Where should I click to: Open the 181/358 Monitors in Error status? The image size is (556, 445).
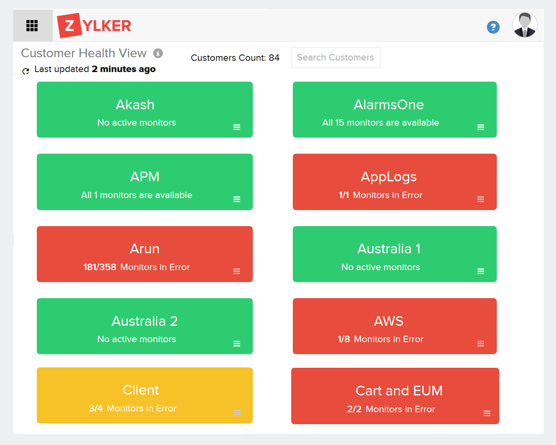(136, 267)
